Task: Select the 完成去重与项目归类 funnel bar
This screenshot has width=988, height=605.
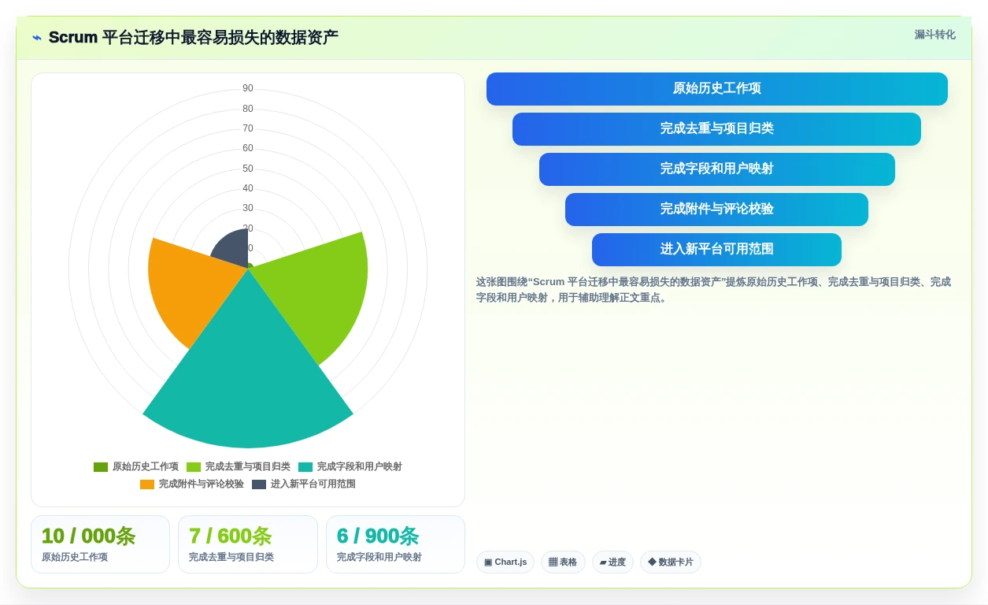Action: point(716,129)
